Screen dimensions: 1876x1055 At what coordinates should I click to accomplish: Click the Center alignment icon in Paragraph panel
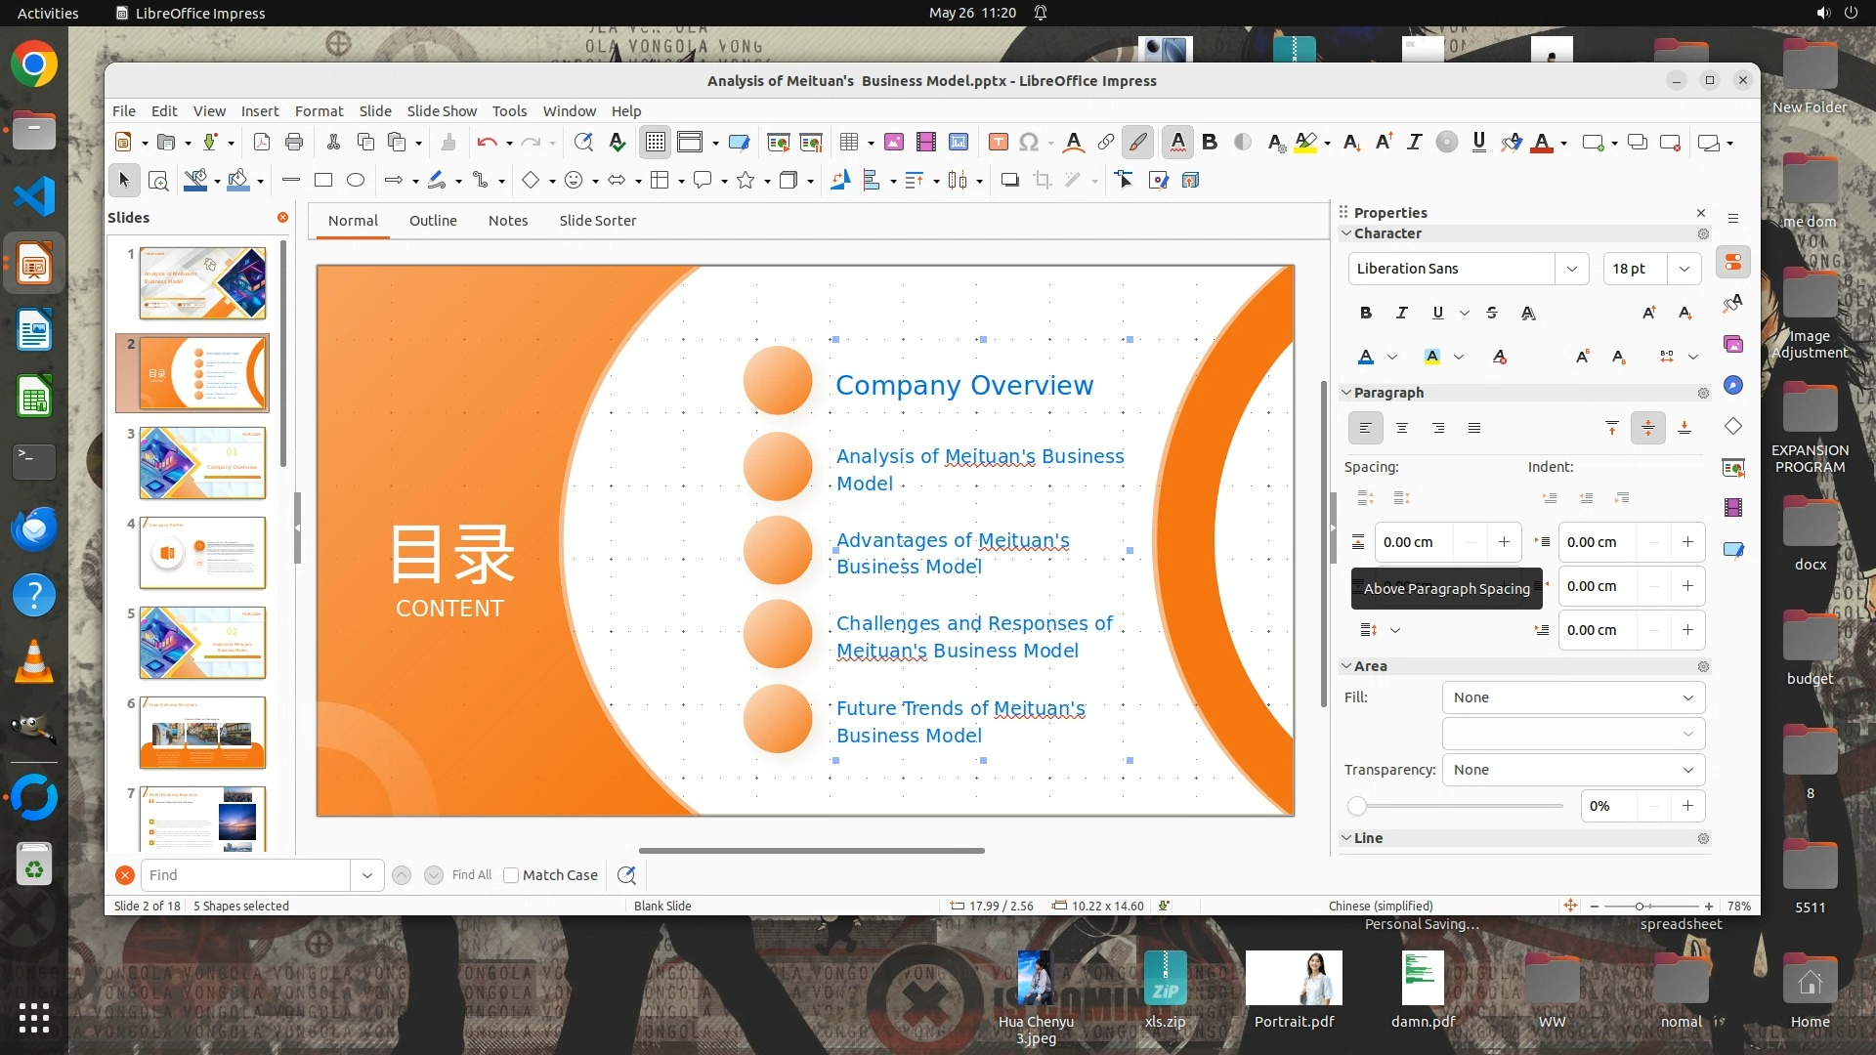pos(1402,428)
